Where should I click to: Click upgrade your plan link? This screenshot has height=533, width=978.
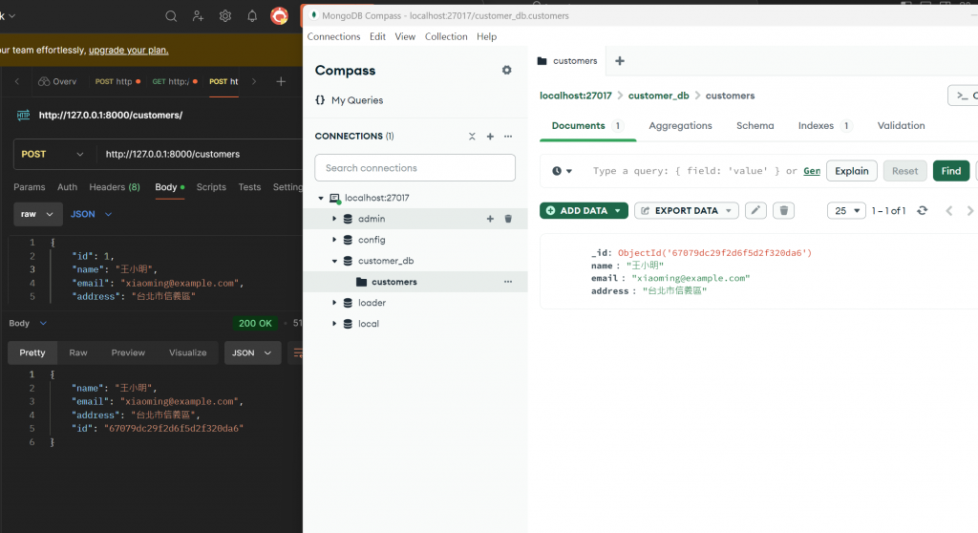(x=129, y=50)
